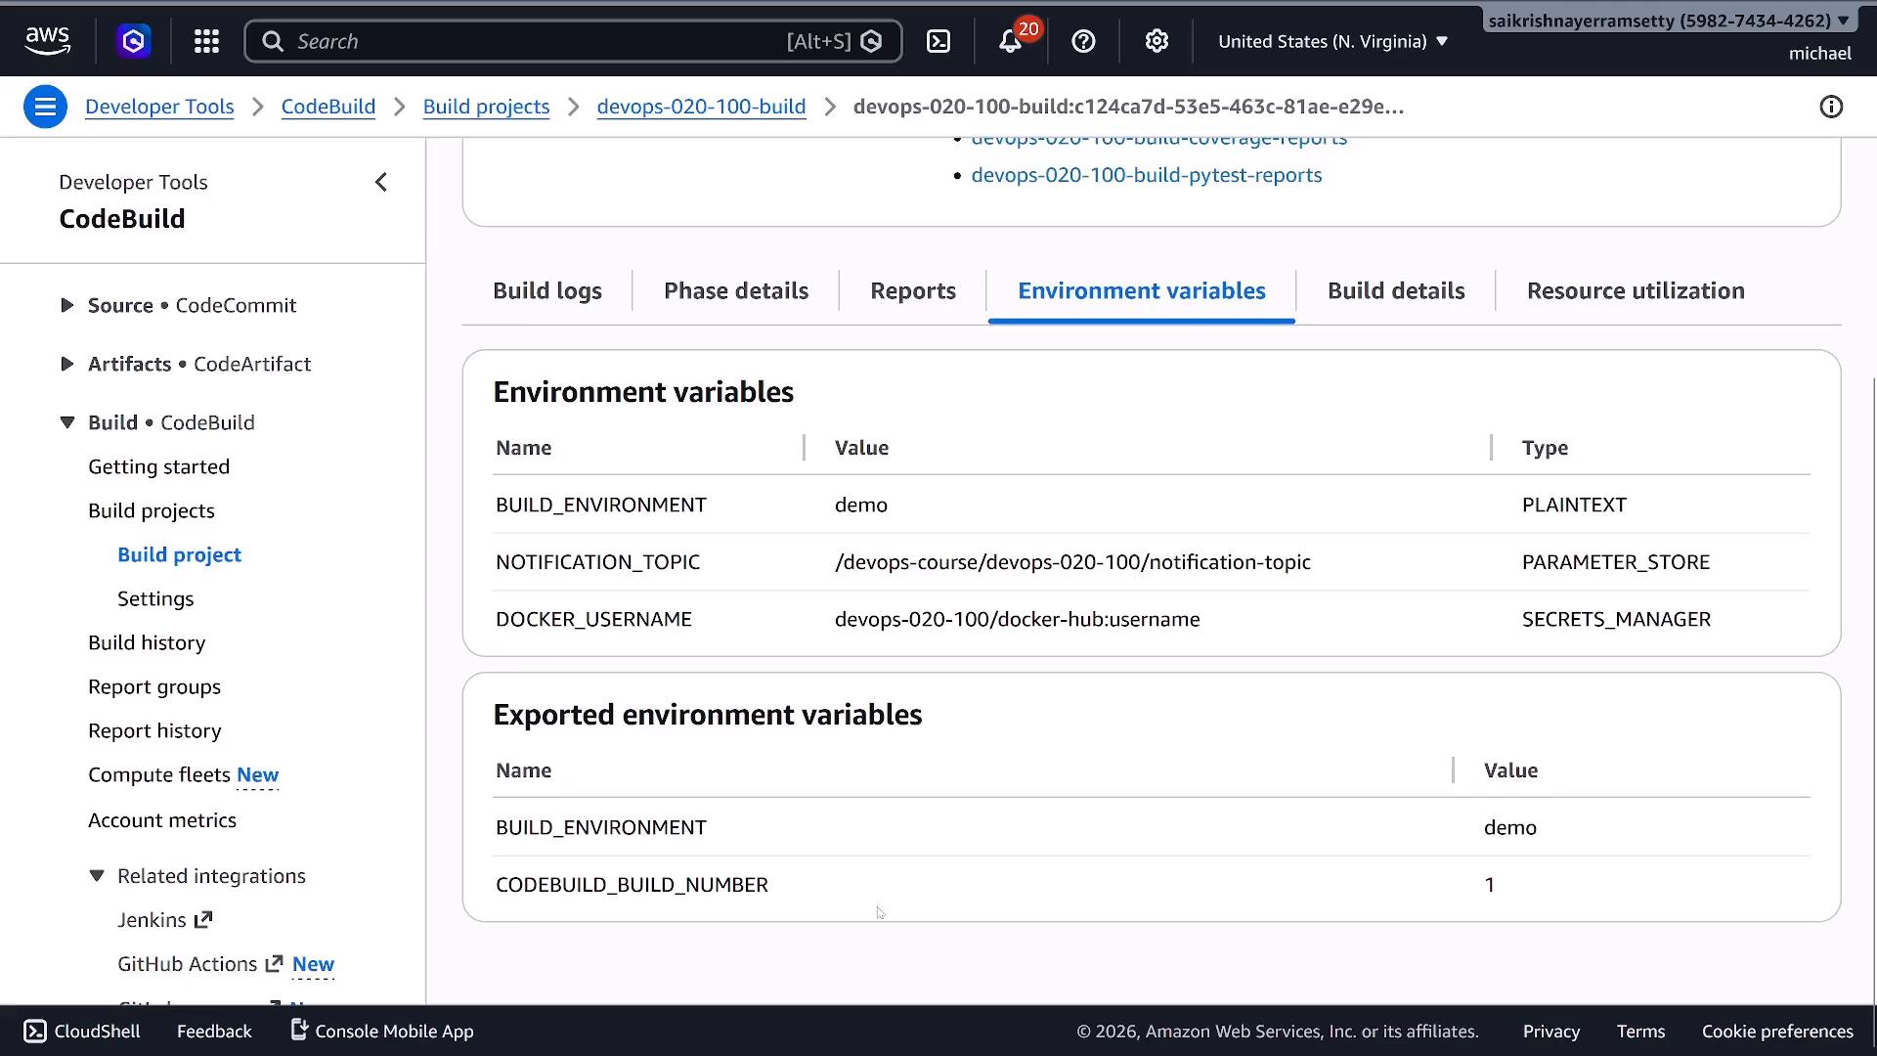Select the Environment variables tab
The height and width of the screenshot is (1056, 1877).
click(1142, 291)
